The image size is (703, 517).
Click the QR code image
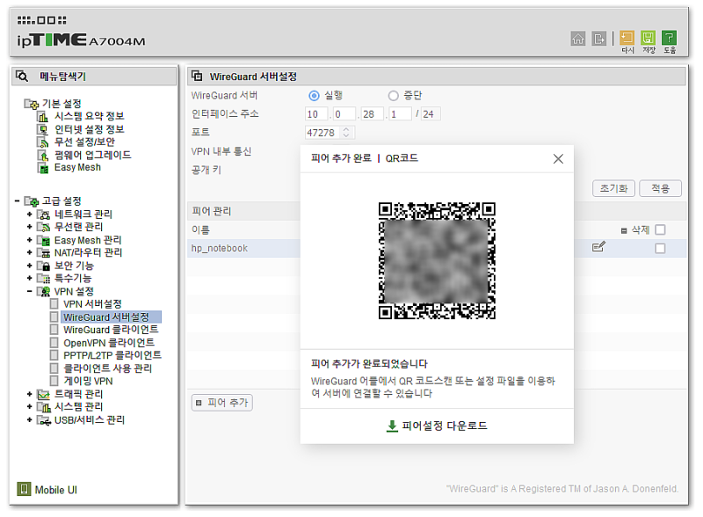tap(437, 261)
